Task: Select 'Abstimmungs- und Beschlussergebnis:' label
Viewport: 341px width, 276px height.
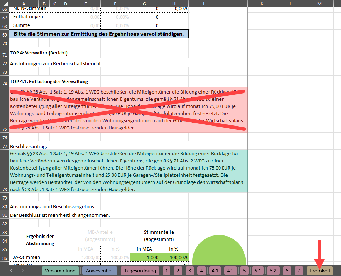Action: [53, 206]
